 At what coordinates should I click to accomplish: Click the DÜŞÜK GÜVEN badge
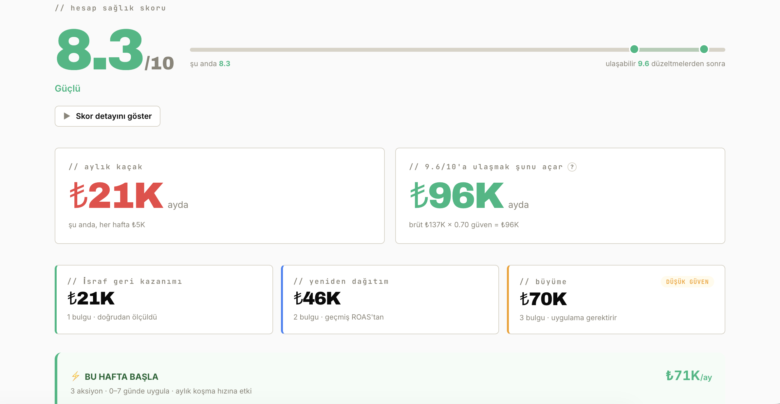pos(687,282)
